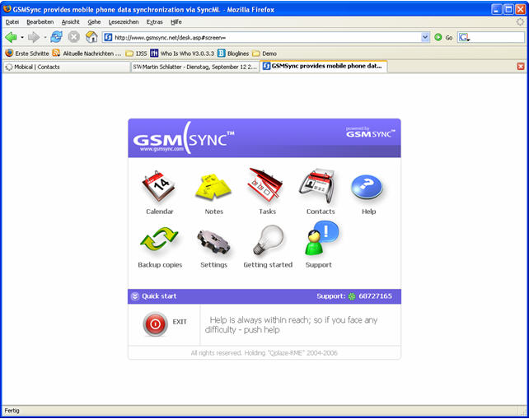Switch to the Mobical | Contacts tab
Screen dimensions: 529x419
coord(67,67)
